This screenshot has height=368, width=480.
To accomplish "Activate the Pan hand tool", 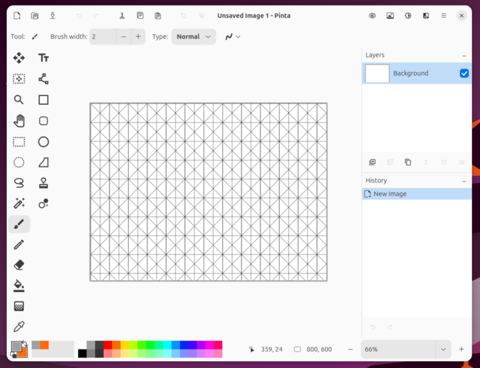I will point(19,121).
